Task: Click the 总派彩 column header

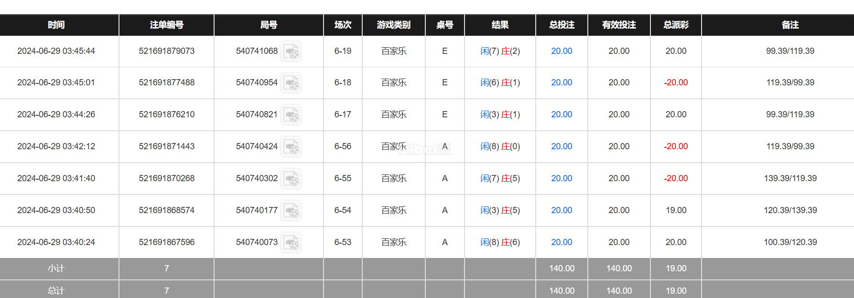Action: coord(676,25)
